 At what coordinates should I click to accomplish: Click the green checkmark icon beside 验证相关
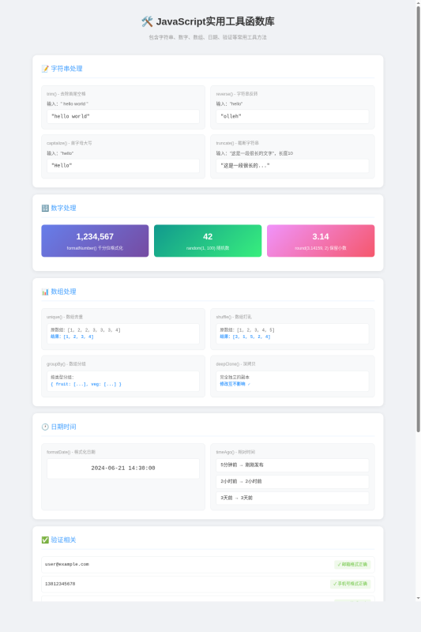click(x=45, y=540)
